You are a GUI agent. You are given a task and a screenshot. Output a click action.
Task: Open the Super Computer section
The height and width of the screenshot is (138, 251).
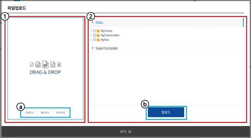(107, 48)
